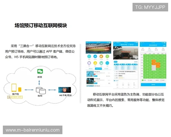
Task: Tap the purple circular category icon in first phone
Action: tap(89, 63)
